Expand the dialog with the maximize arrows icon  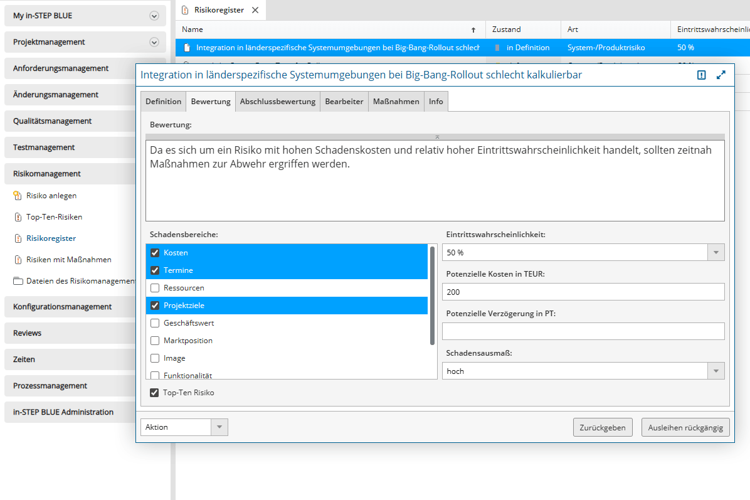(x=721, y=75)
